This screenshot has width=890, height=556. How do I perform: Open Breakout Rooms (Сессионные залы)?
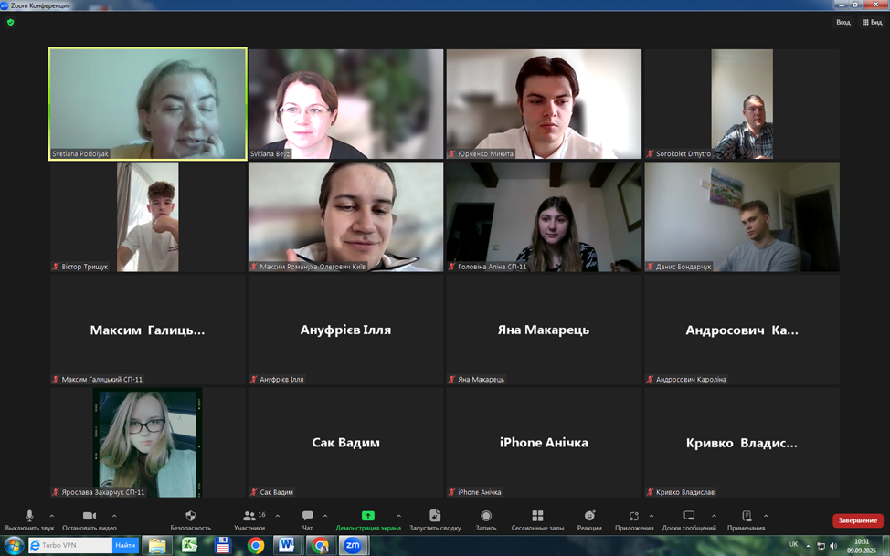click(537, 517)
